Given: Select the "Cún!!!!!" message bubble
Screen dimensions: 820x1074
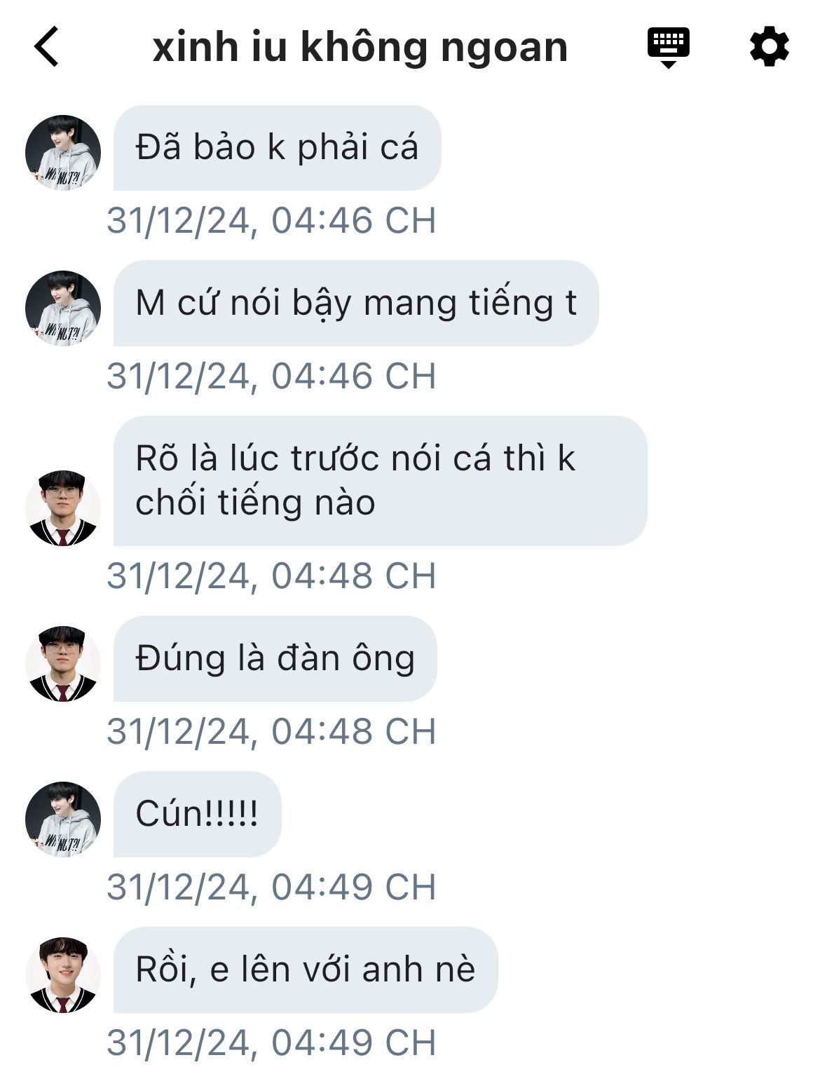Looking at the screenshot, I should pos(198,815).
